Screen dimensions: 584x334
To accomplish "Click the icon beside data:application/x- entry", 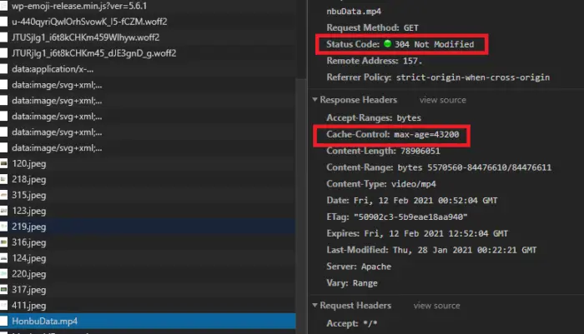I will [5, 69].
